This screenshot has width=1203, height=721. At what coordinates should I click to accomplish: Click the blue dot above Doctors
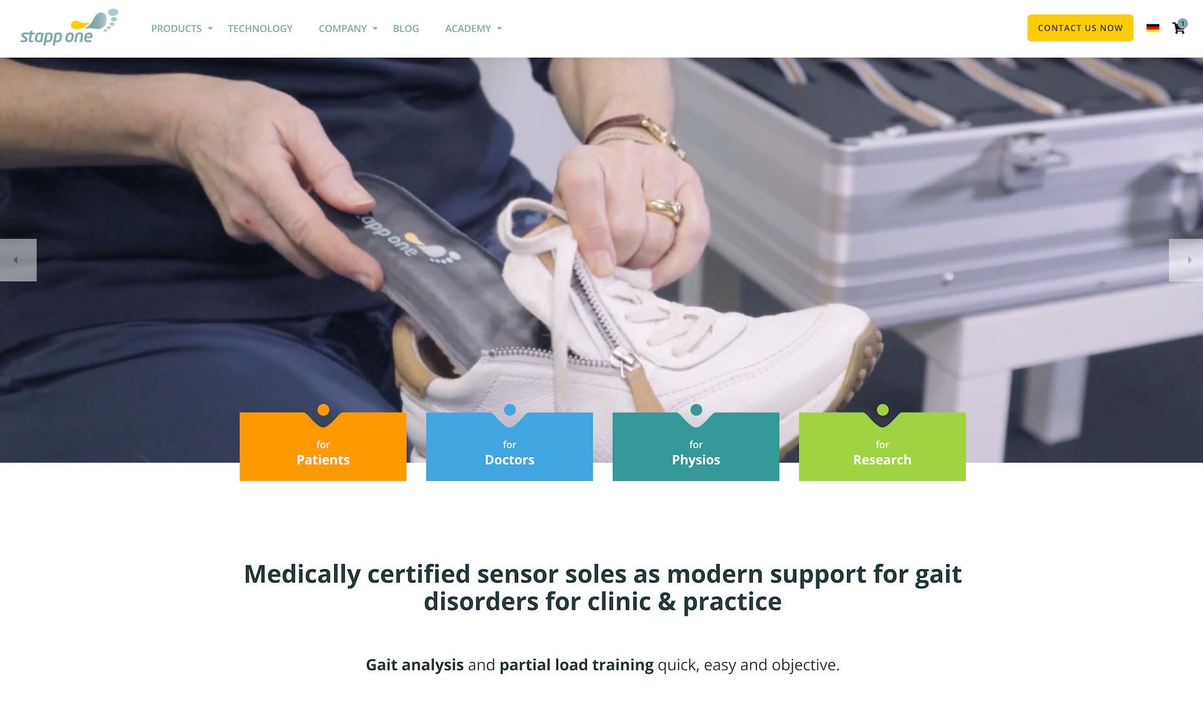(x=510, y=410)
